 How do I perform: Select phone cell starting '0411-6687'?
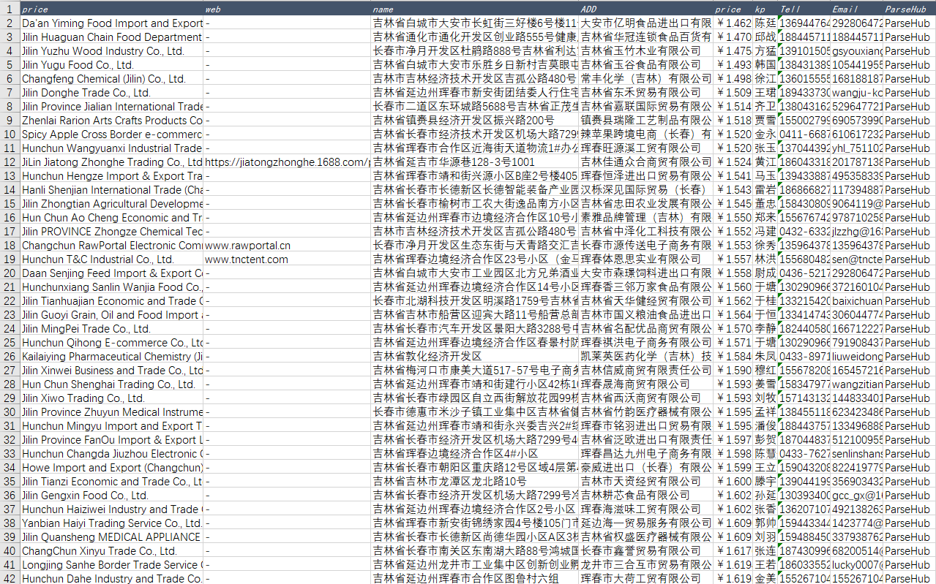804,134
